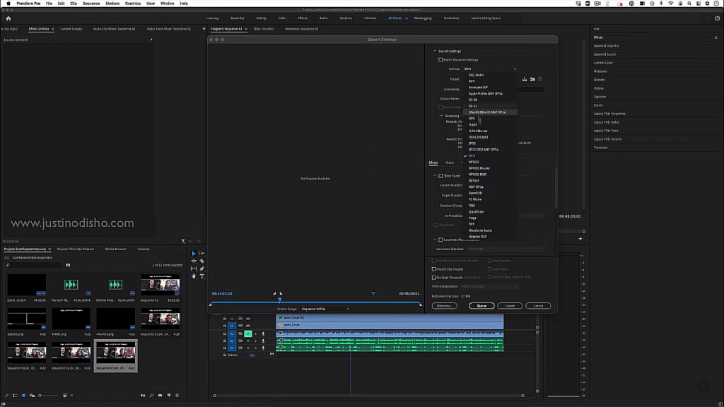The width and height of the screenshot is (724, 407).
Task: Check Set Start Timecode
Action: (434, 278)
